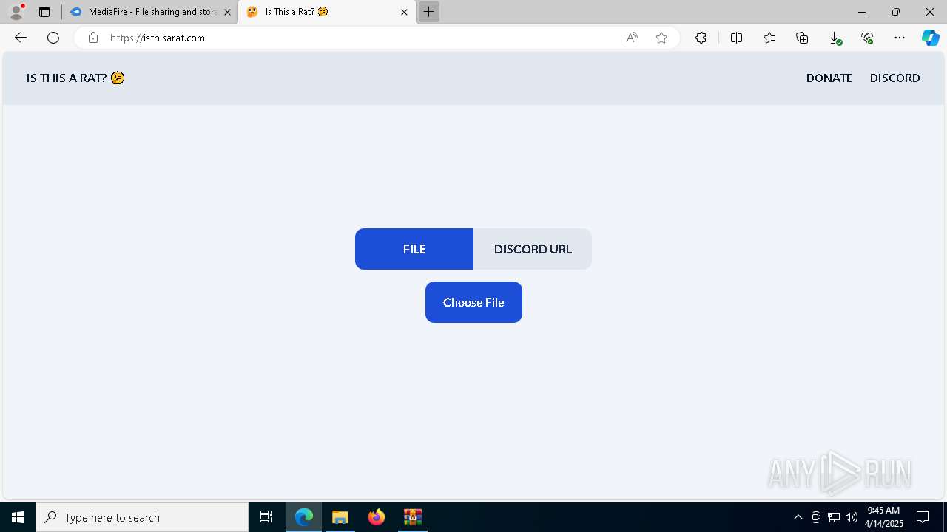Image resolution: width=947 pixels, height=532 pixels.
Task: Open the notifications action center
Action: coord(923,517)
